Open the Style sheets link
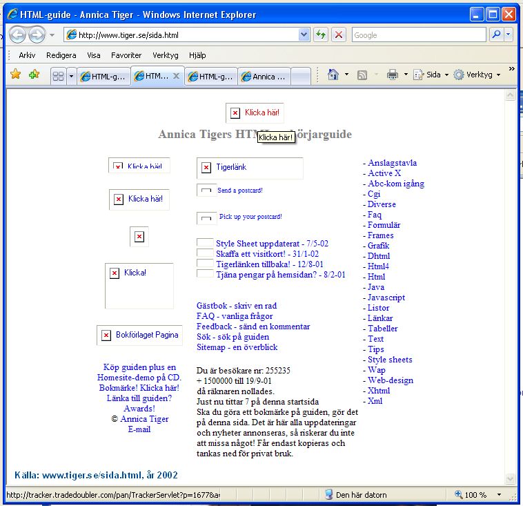The width and height of the screenshot is (523, 506). (390, 360)
